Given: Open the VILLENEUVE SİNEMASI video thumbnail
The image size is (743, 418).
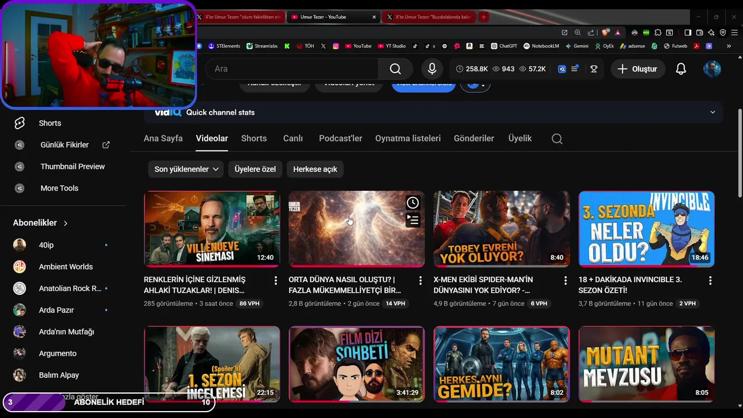Looking at the screenshot, I should pyautogui.click(x=212, y=229).
